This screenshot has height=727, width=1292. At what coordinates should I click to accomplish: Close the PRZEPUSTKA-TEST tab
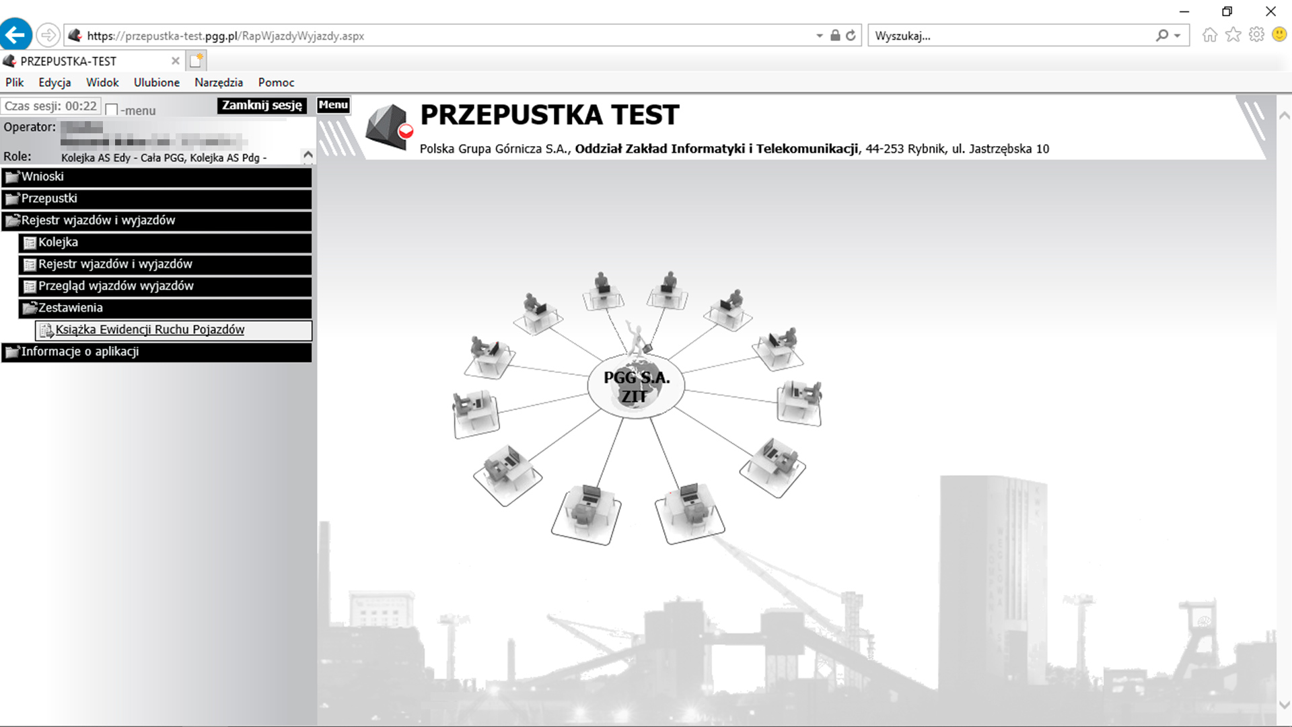click(x=176, y=61)
